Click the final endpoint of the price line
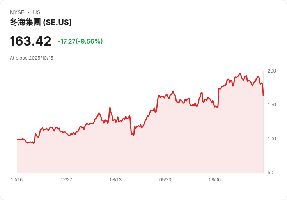The width and height of the screenshot is (287, 200). (263, 95)
